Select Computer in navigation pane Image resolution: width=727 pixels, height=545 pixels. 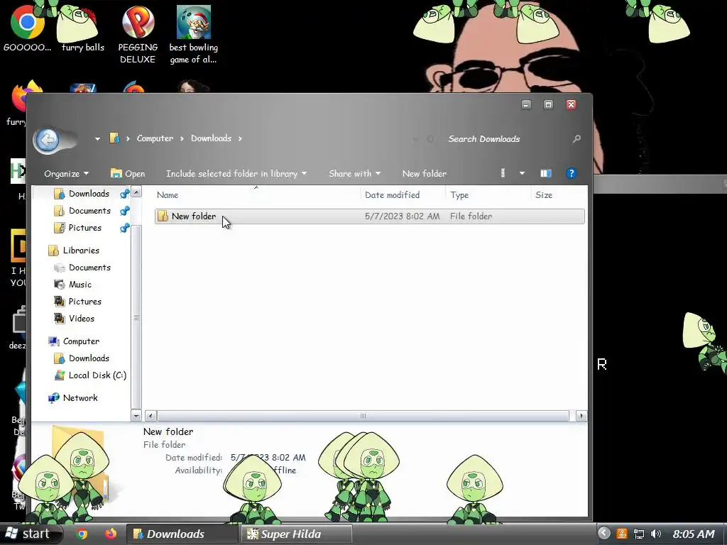81,341
